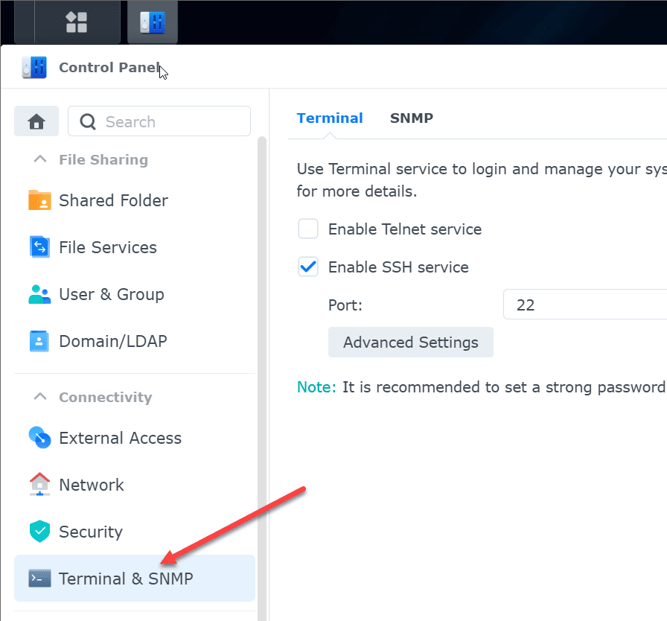Open Domain/LDAP page

click(135, 341)
